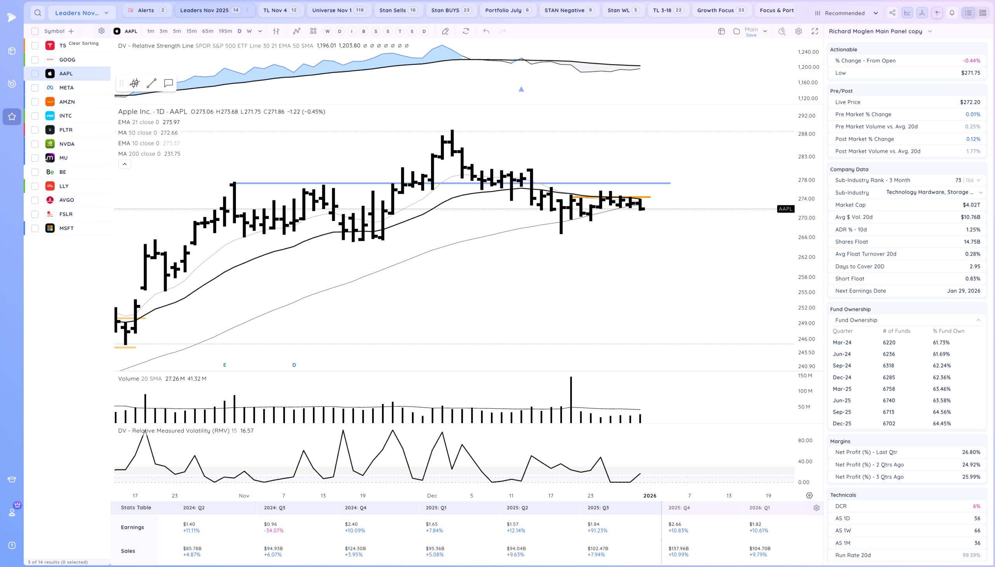Tick the checkbox next to NVDA
The height and width of the screenshot is (567, 995).
click(35, 144)
